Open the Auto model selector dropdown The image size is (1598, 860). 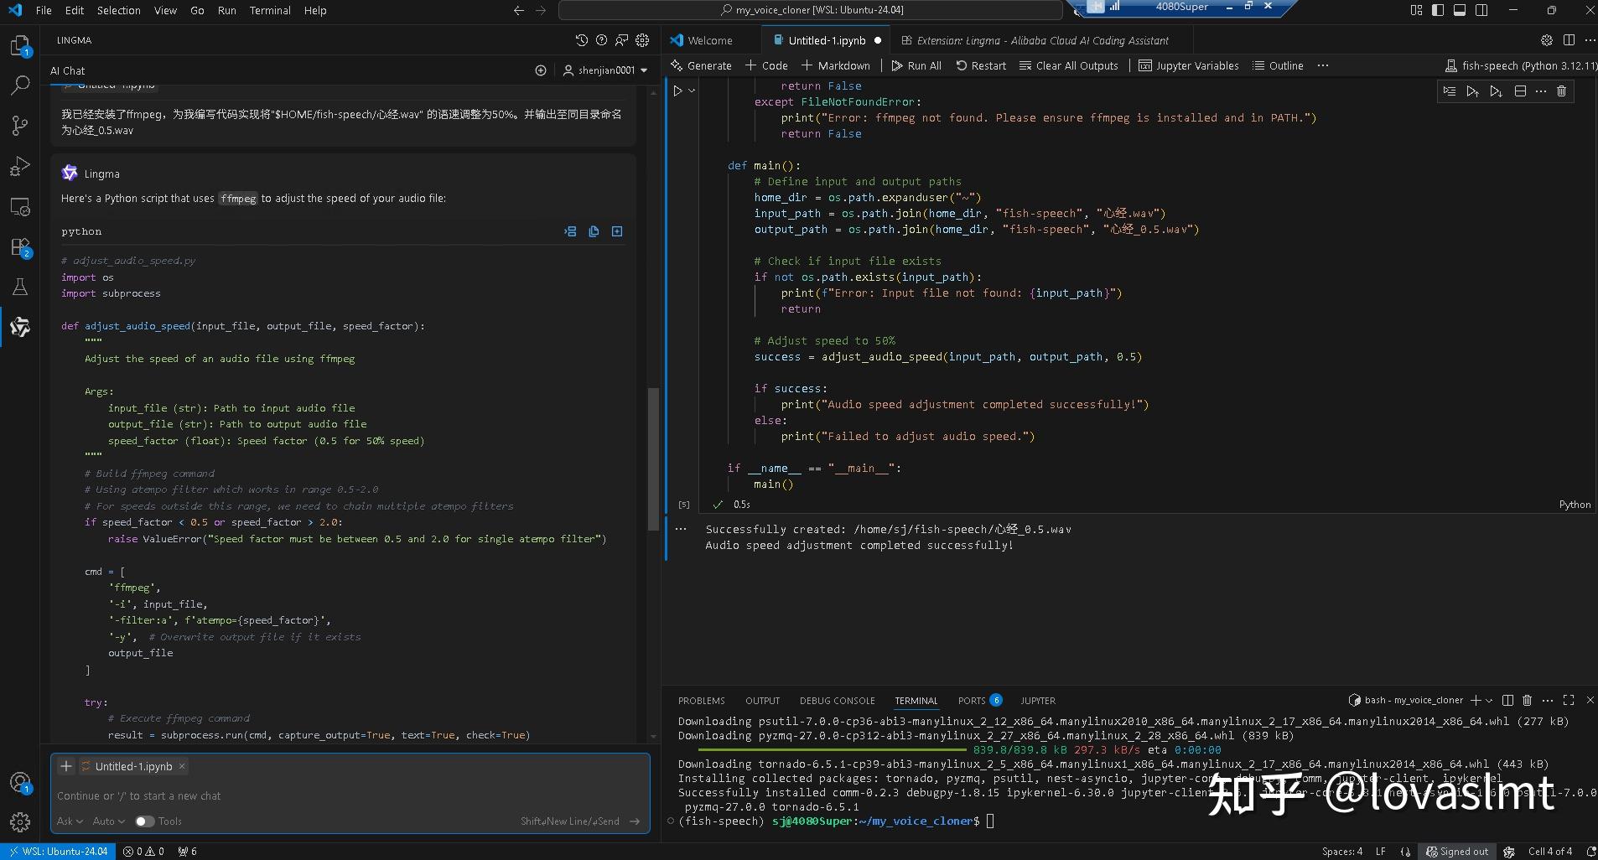click(108, 821)
